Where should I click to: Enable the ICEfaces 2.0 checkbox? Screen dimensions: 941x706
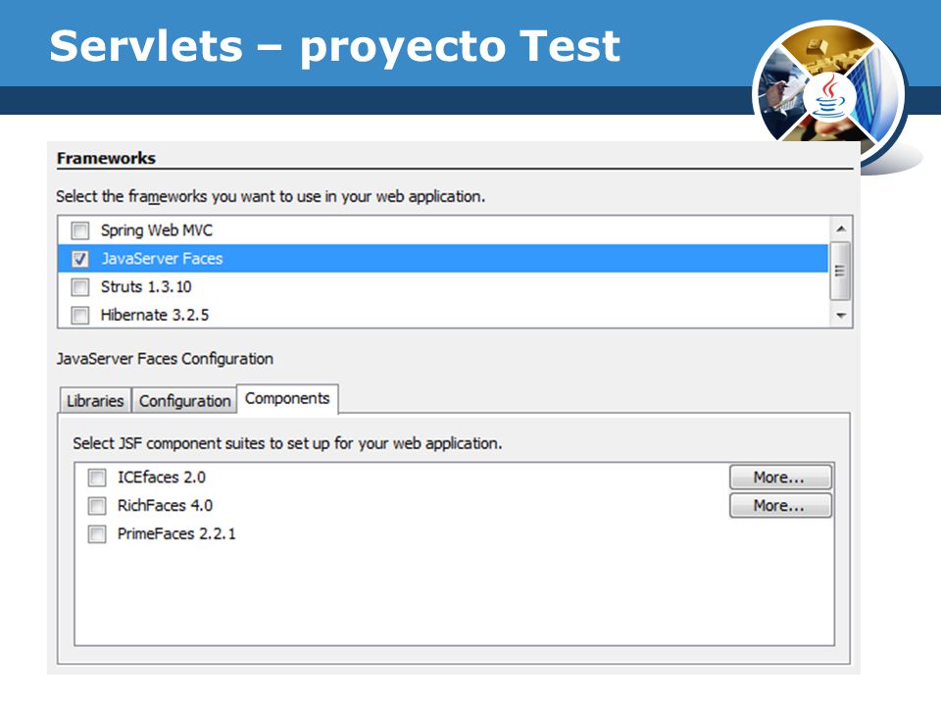[x=97, y=478]
